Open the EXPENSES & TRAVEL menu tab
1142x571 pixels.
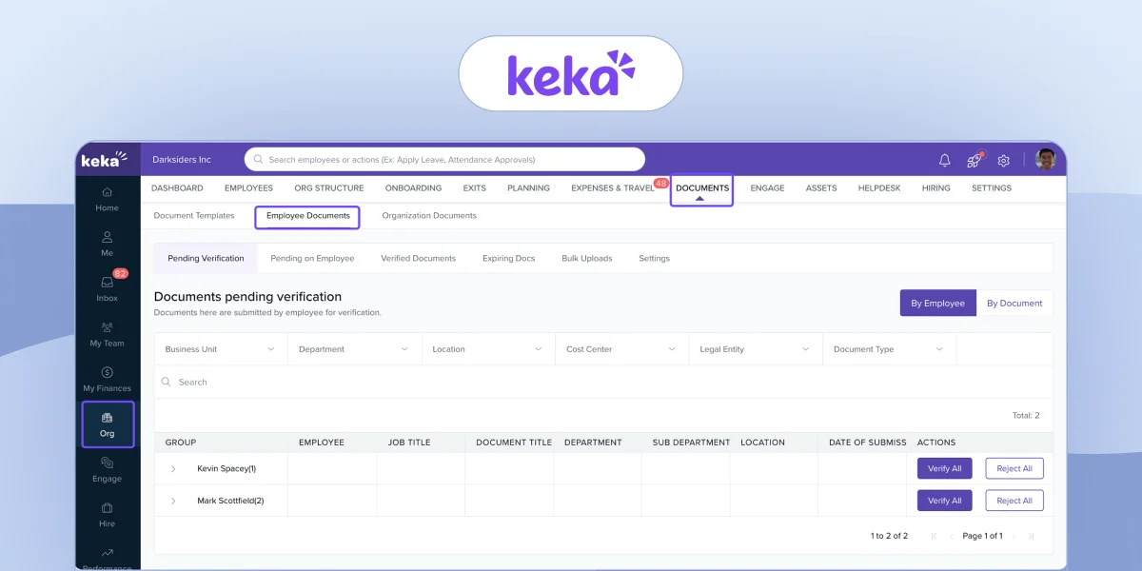coord(613,188)
